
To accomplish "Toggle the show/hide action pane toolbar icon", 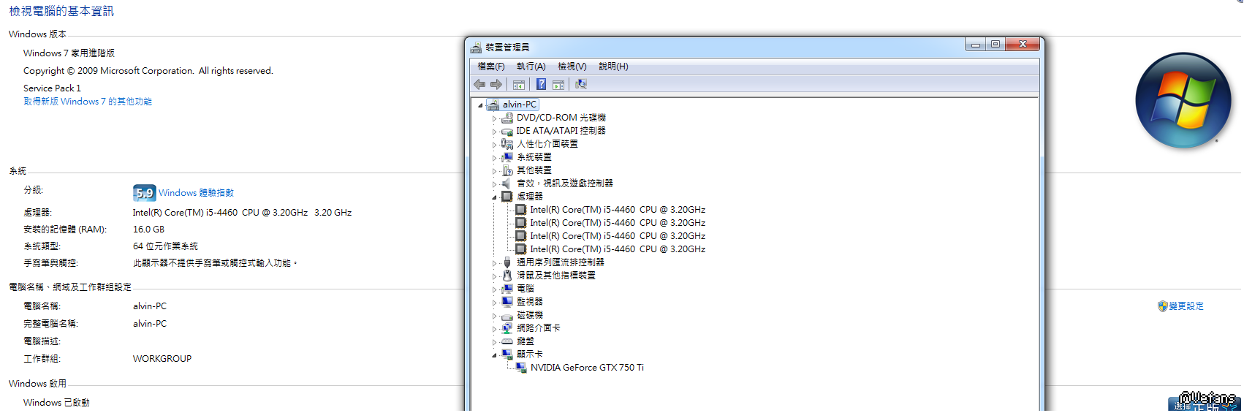I will (x=558, y=85).
